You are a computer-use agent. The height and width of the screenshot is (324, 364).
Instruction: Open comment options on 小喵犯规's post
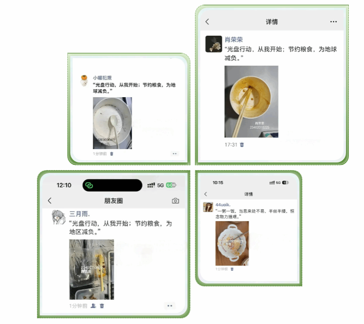[174, 153]
